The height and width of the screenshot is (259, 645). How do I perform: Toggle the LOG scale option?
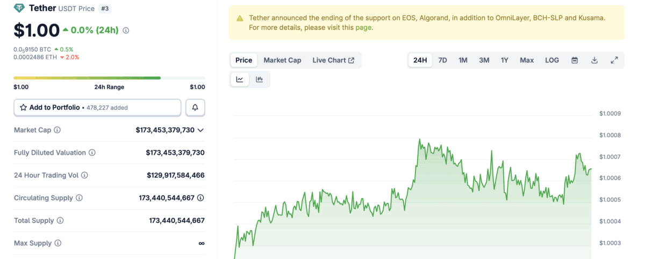click(552, 60)
